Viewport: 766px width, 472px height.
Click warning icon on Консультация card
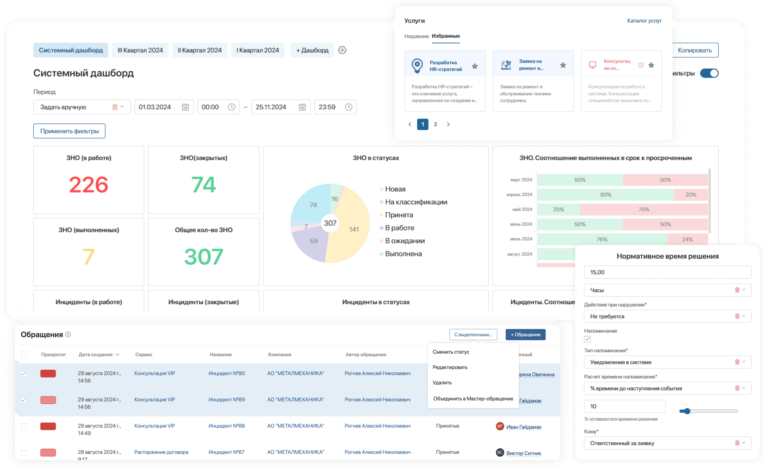pyautogui.click(x=641, y=65)
